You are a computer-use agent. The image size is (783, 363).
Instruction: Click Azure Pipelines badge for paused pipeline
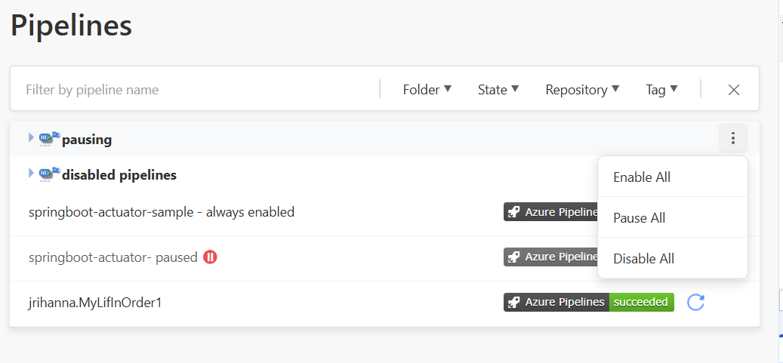point(550,257)
